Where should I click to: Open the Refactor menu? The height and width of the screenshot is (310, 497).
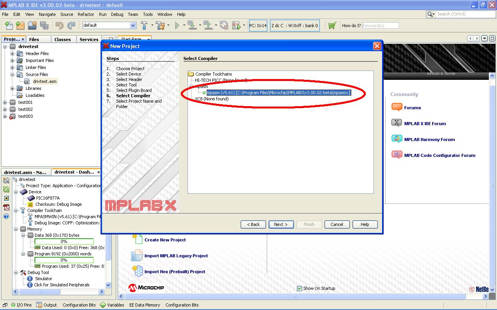point(86,14)
